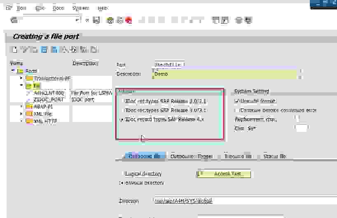Click the Generate Shortcut icon
337x218 pixels.
(x=225, y=20)
